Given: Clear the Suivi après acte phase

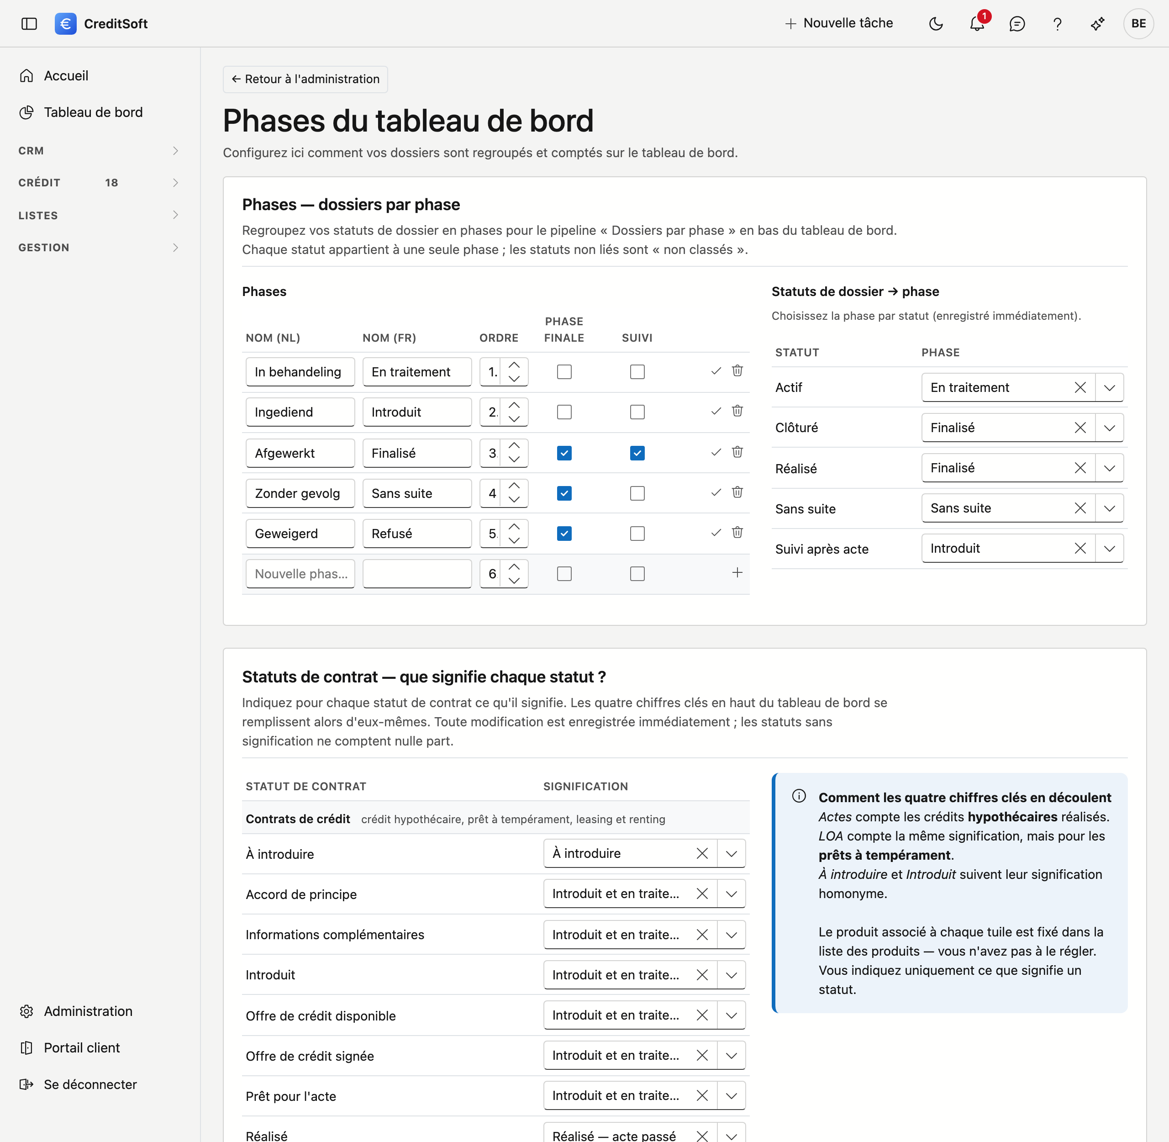Looking at the screenshot, I should click(x=1080, y=548).
